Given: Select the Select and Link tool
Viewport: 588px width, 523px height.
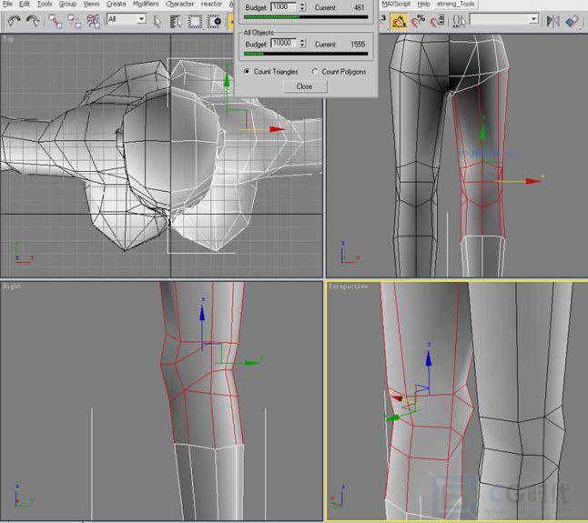Looking at the screenshot, I should pos(56,21).
